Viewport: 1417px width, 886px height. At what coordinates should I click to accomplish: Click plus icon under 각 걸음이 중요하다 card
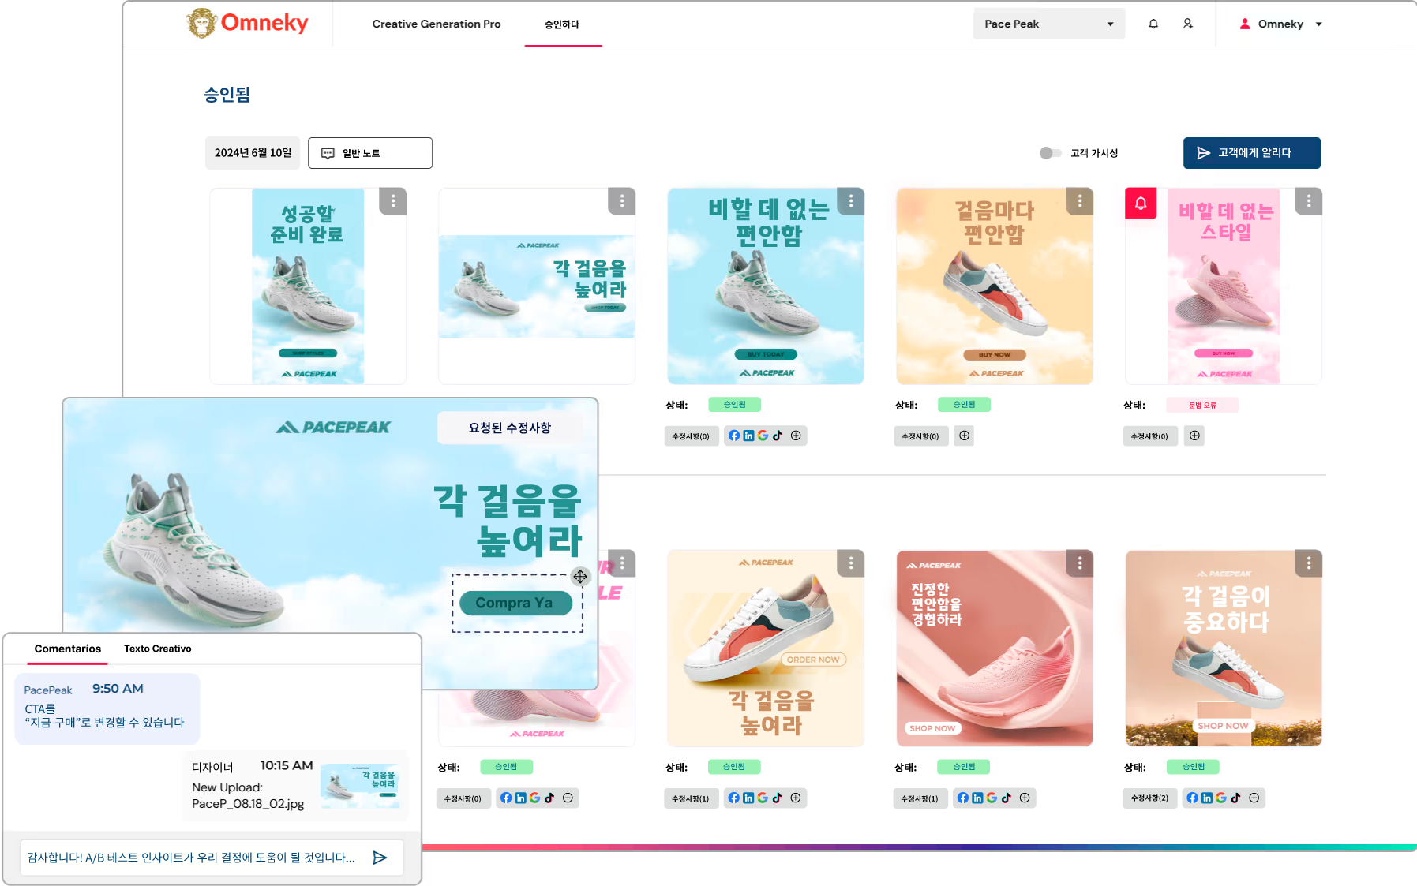[1254, 798]
